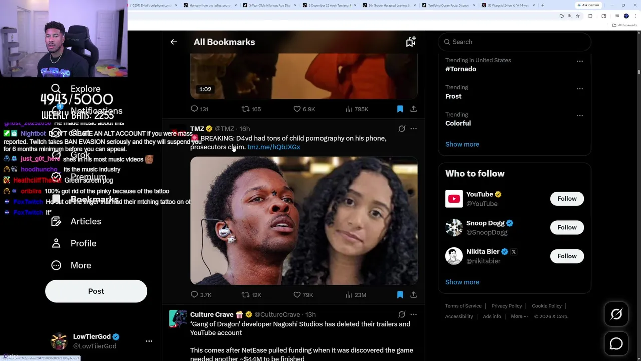This screenshot has width=641, height=361.
Task: Repost the video post with 165 reposts
Action: (251, 109)
